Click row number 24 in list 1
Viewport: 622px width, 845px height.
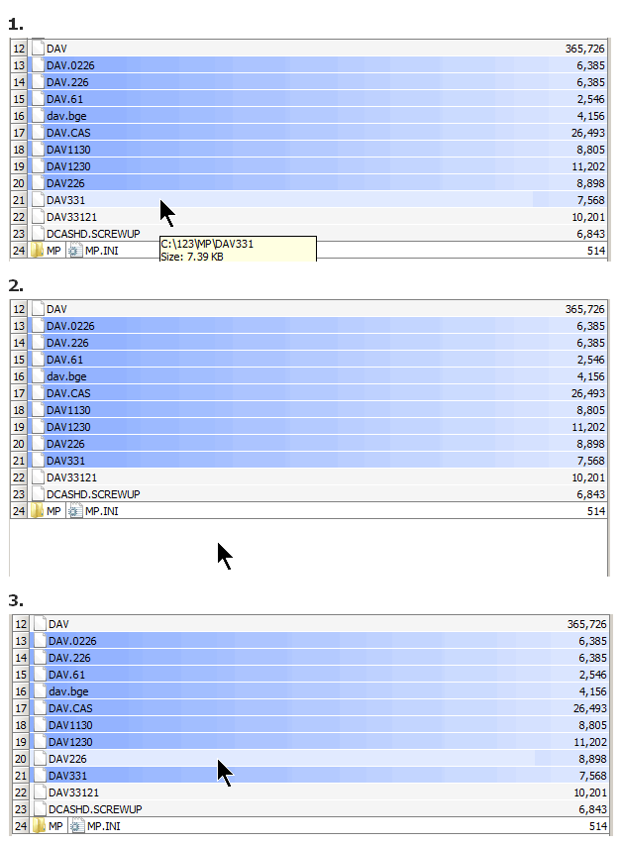click(x=19, y=251)
